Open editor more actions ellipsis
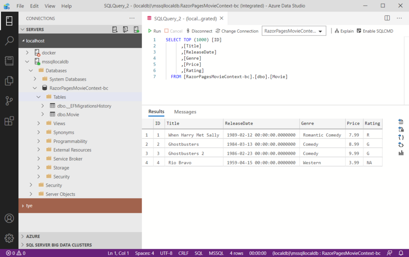This screenshot has width=409, height=257. point(399,18)
